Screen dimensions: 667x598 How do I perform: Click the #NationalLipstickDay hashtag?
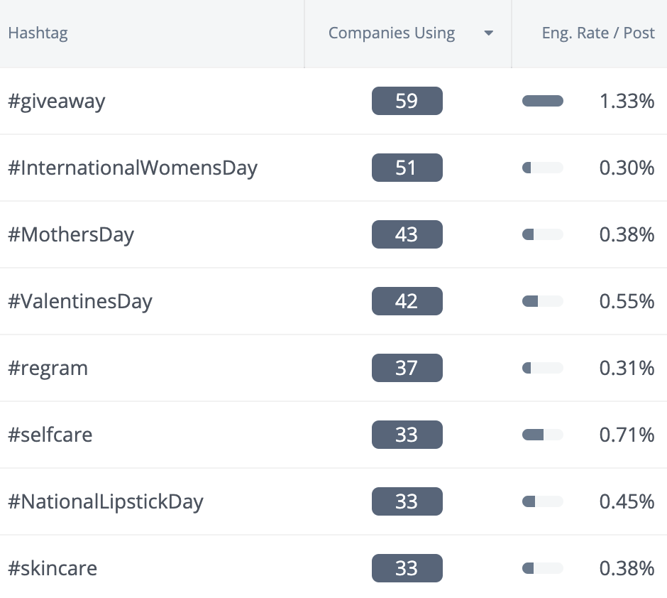pyautogui.click(x=106, y=501)
